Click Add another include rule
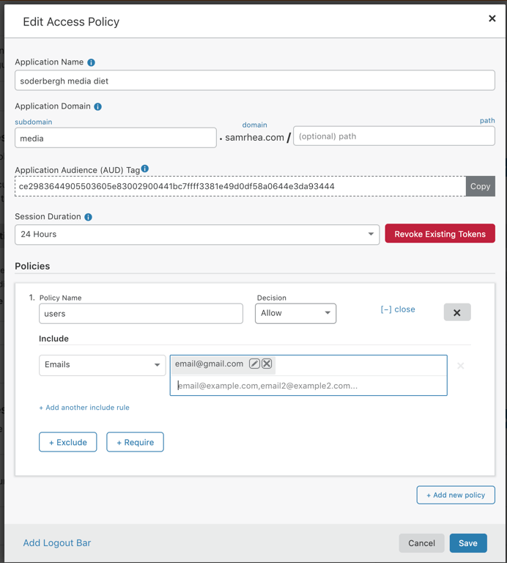507x563 pixels. [x=84, y=408]
